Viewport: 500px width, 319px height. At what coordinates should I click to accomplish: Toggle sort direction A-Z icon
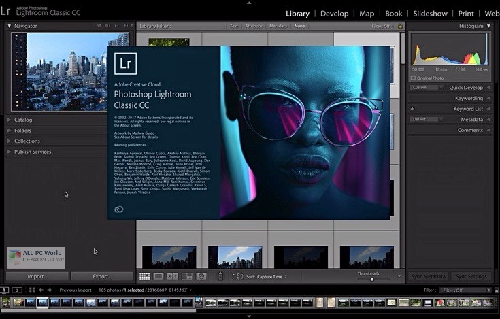[x=237, y=276]
